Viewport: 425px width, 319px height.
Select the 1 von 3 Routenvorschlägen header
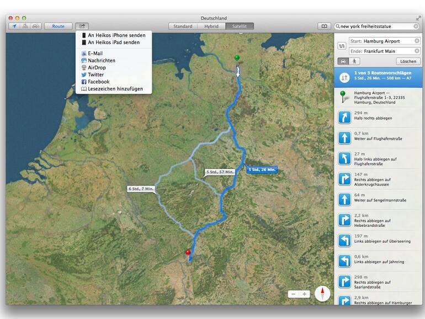pyautogui.click(x=379, y=77)
